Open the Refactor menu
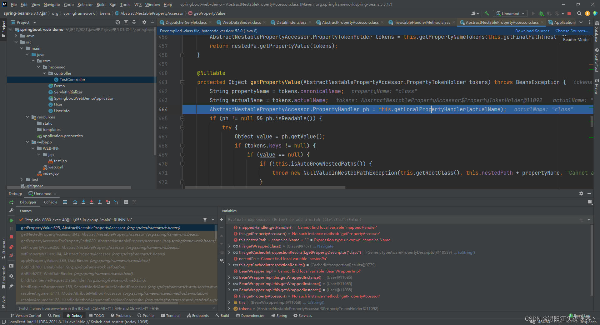This screenshot has height=325, width=600. tap(85, 4)
